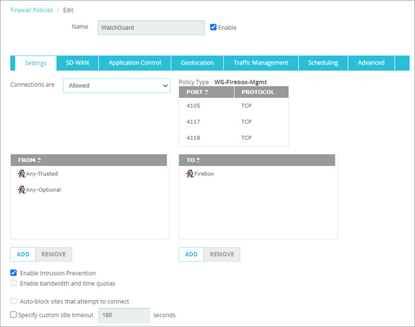Click ADD under the FROM list
415x327 pixels.
[x=23, y=254]
